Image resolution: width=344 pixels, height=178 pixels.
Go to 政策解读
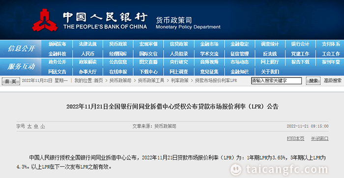click(88, 62)
